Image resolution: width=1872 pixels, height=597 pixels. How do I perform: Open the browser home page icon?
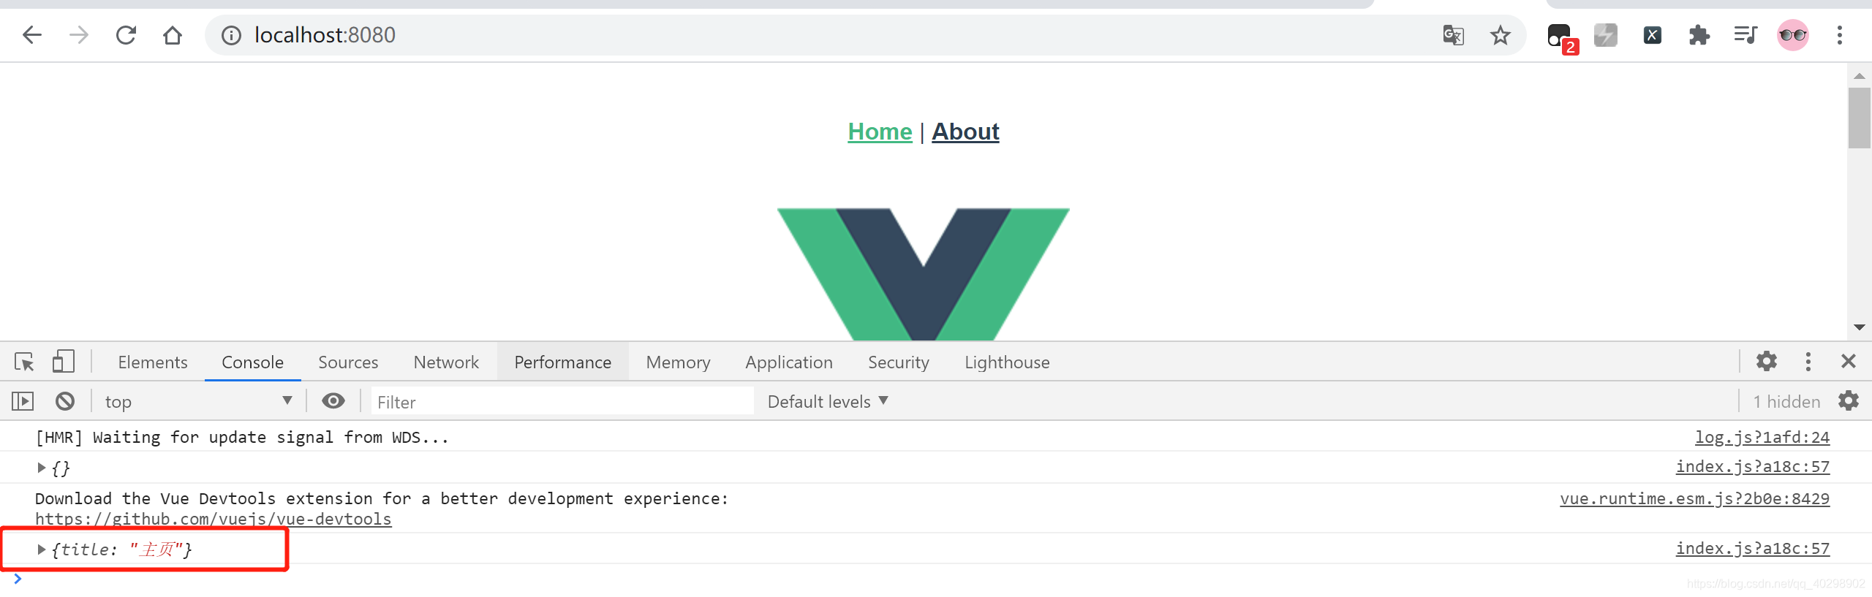(173, 35)
